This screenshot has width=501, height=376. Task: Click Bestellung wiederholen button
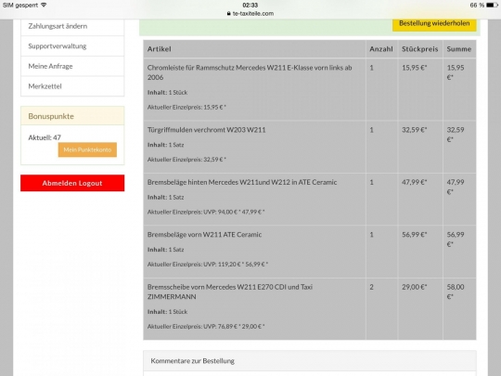434,23
